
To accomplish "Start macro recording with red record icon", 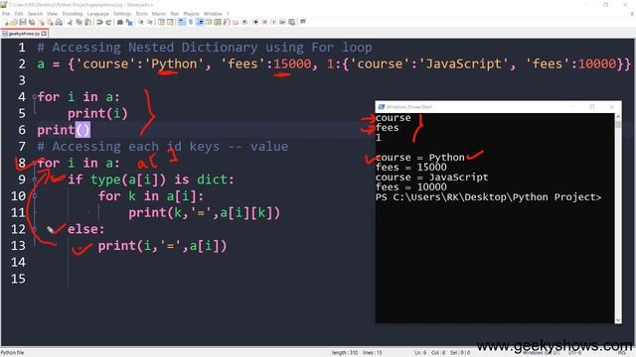I will pyautogui.click(x=256, y=22).
